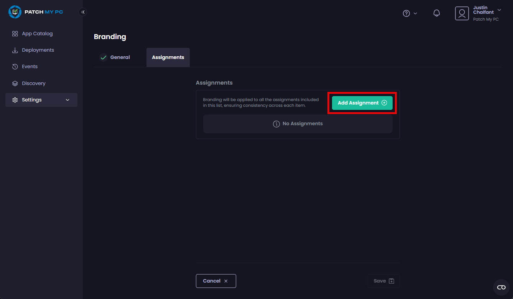Open the chat widget in bottom corner
The height and width of the screenshot is (299, 513).
click(501, 288)
